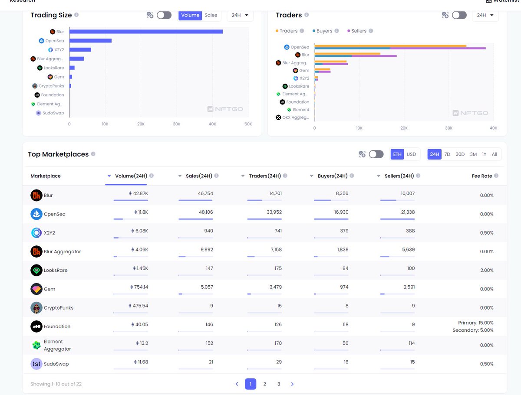Click the next page arrow in pagination

(292, 384)
